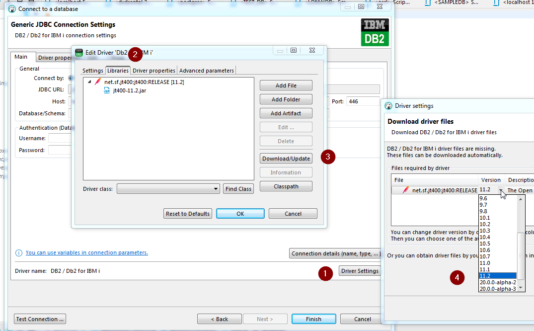
Task: Choose version 10.1 from the list
Action: pyautogui.click(x=498, y=218)
